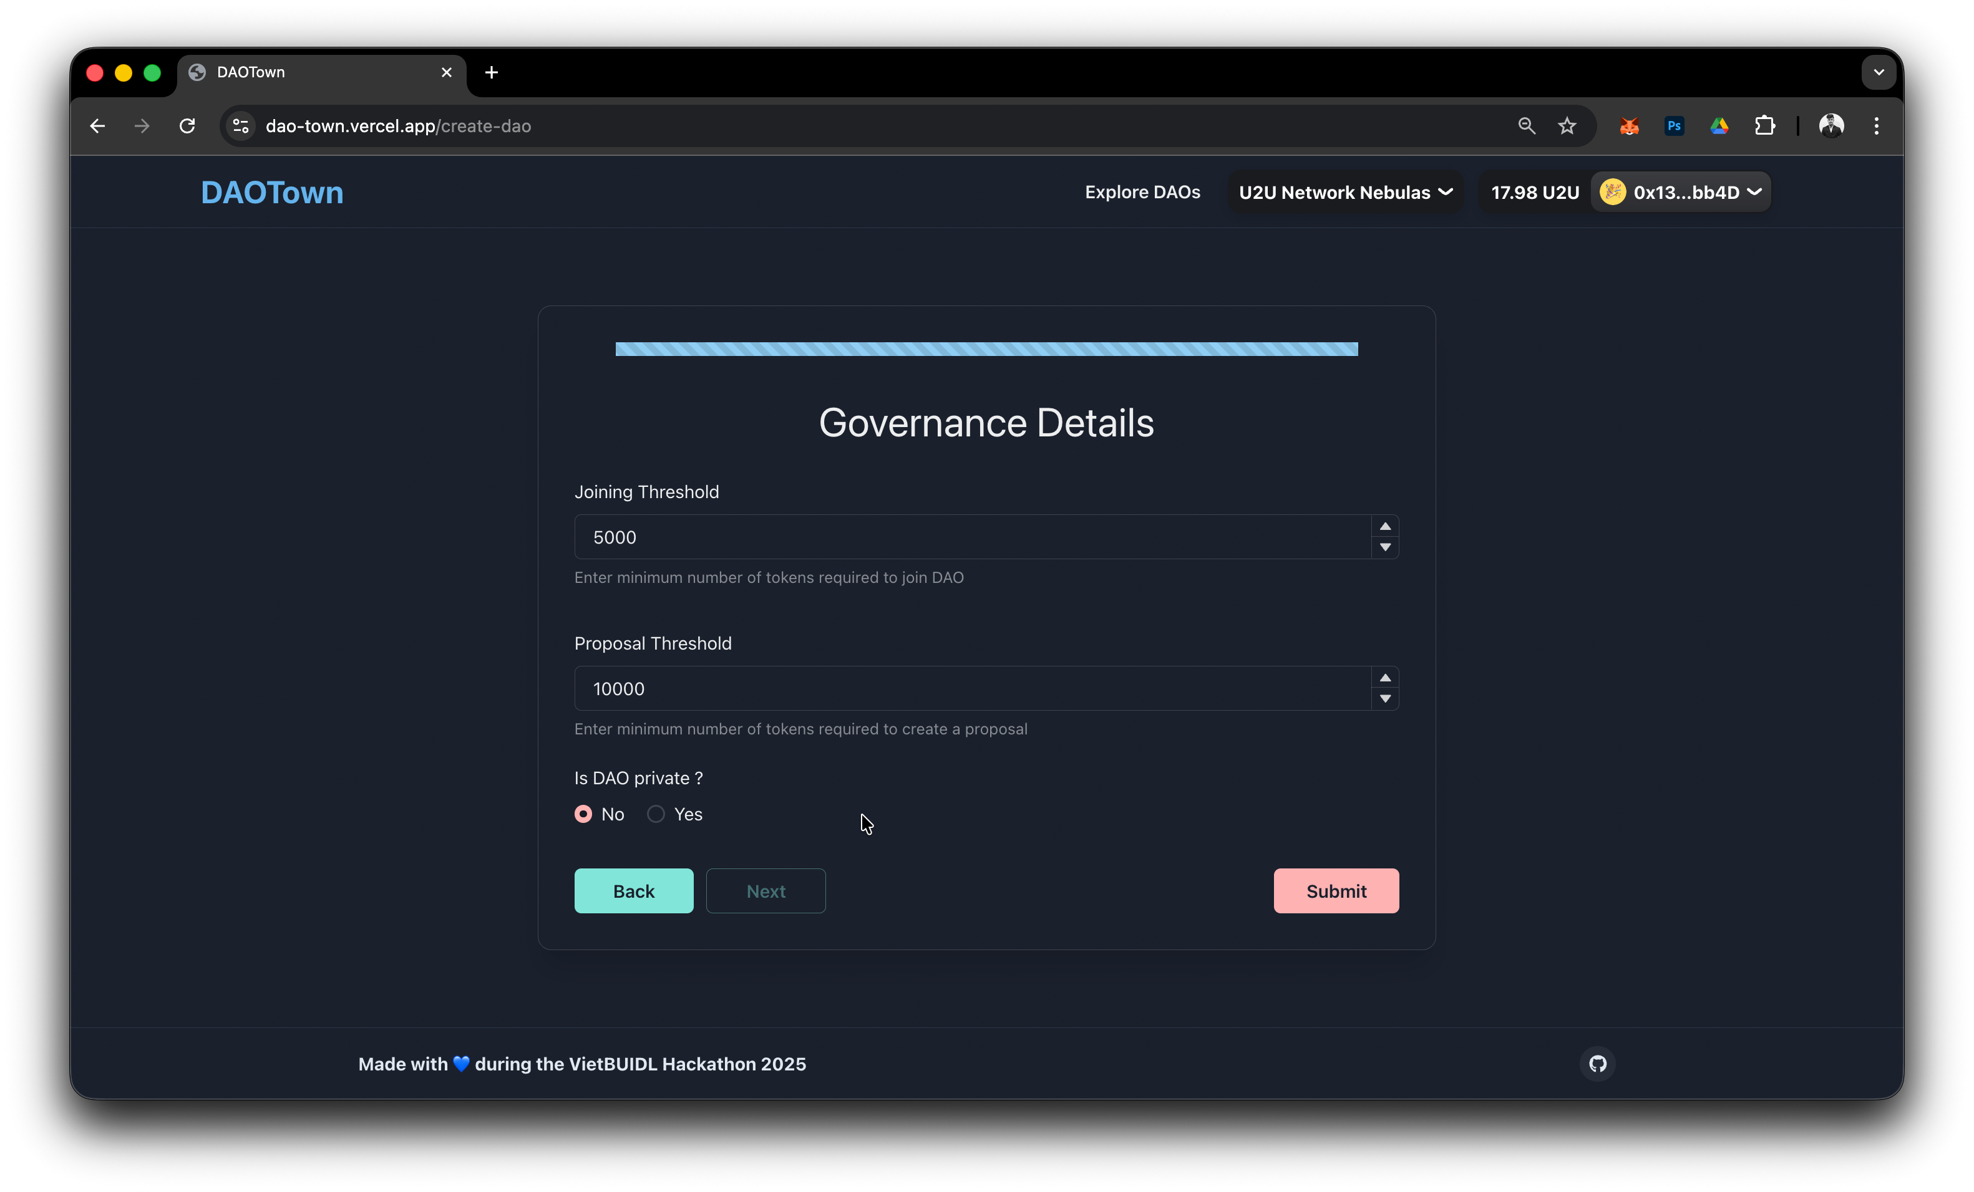Image resolution: width=1974 pixels, height=1192 pixels.
Task: Open the tab search chevron dropdown
Action: (x=1879, y=72)
